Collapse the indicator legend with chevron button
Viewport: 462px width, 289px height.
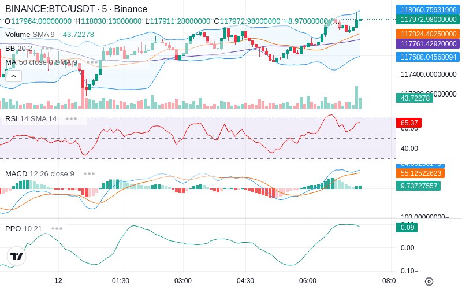13,76
